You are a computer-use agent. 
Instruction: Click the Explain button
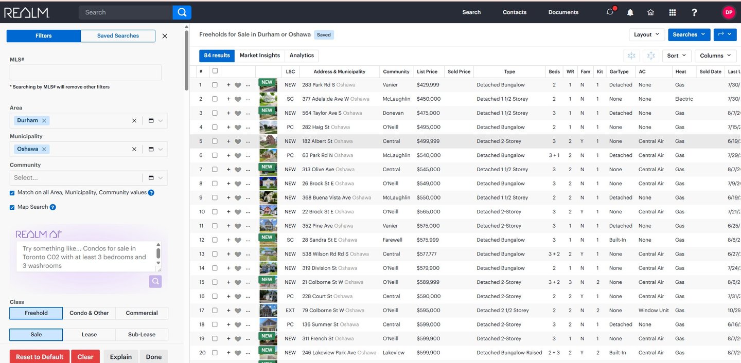point(121,357)
